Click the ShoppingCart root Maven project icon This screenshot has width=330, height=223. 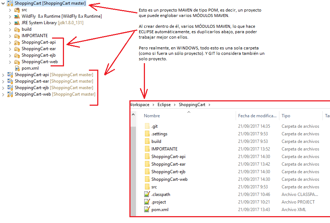[x=10, y=3]
